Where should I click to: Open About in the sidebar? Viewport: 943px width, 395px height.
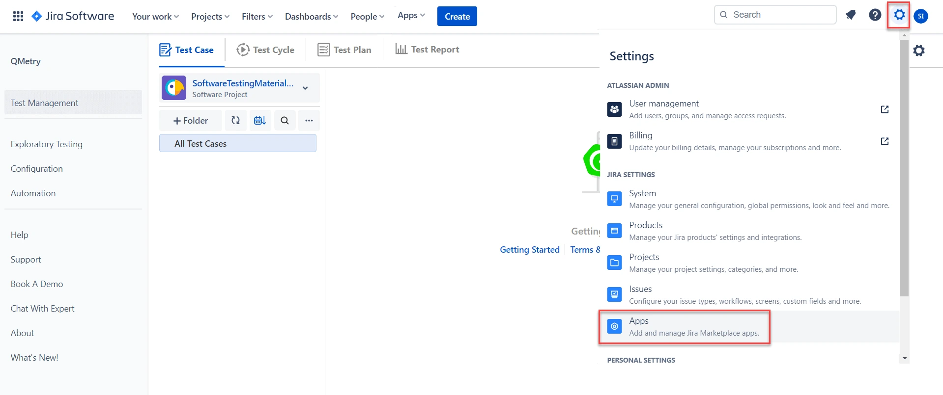[x=23, y=333]
